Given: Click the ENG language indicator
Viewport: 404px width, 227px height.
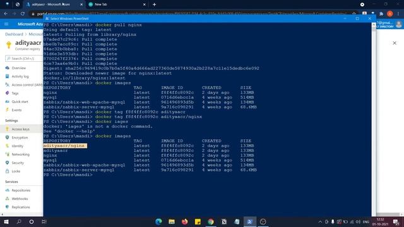Looking at the screenshot, I should [x=366, y=221].
